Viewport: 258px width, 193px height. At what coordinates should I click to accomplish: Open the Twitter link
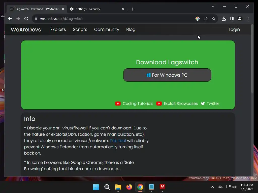click(x=210, y=104)
